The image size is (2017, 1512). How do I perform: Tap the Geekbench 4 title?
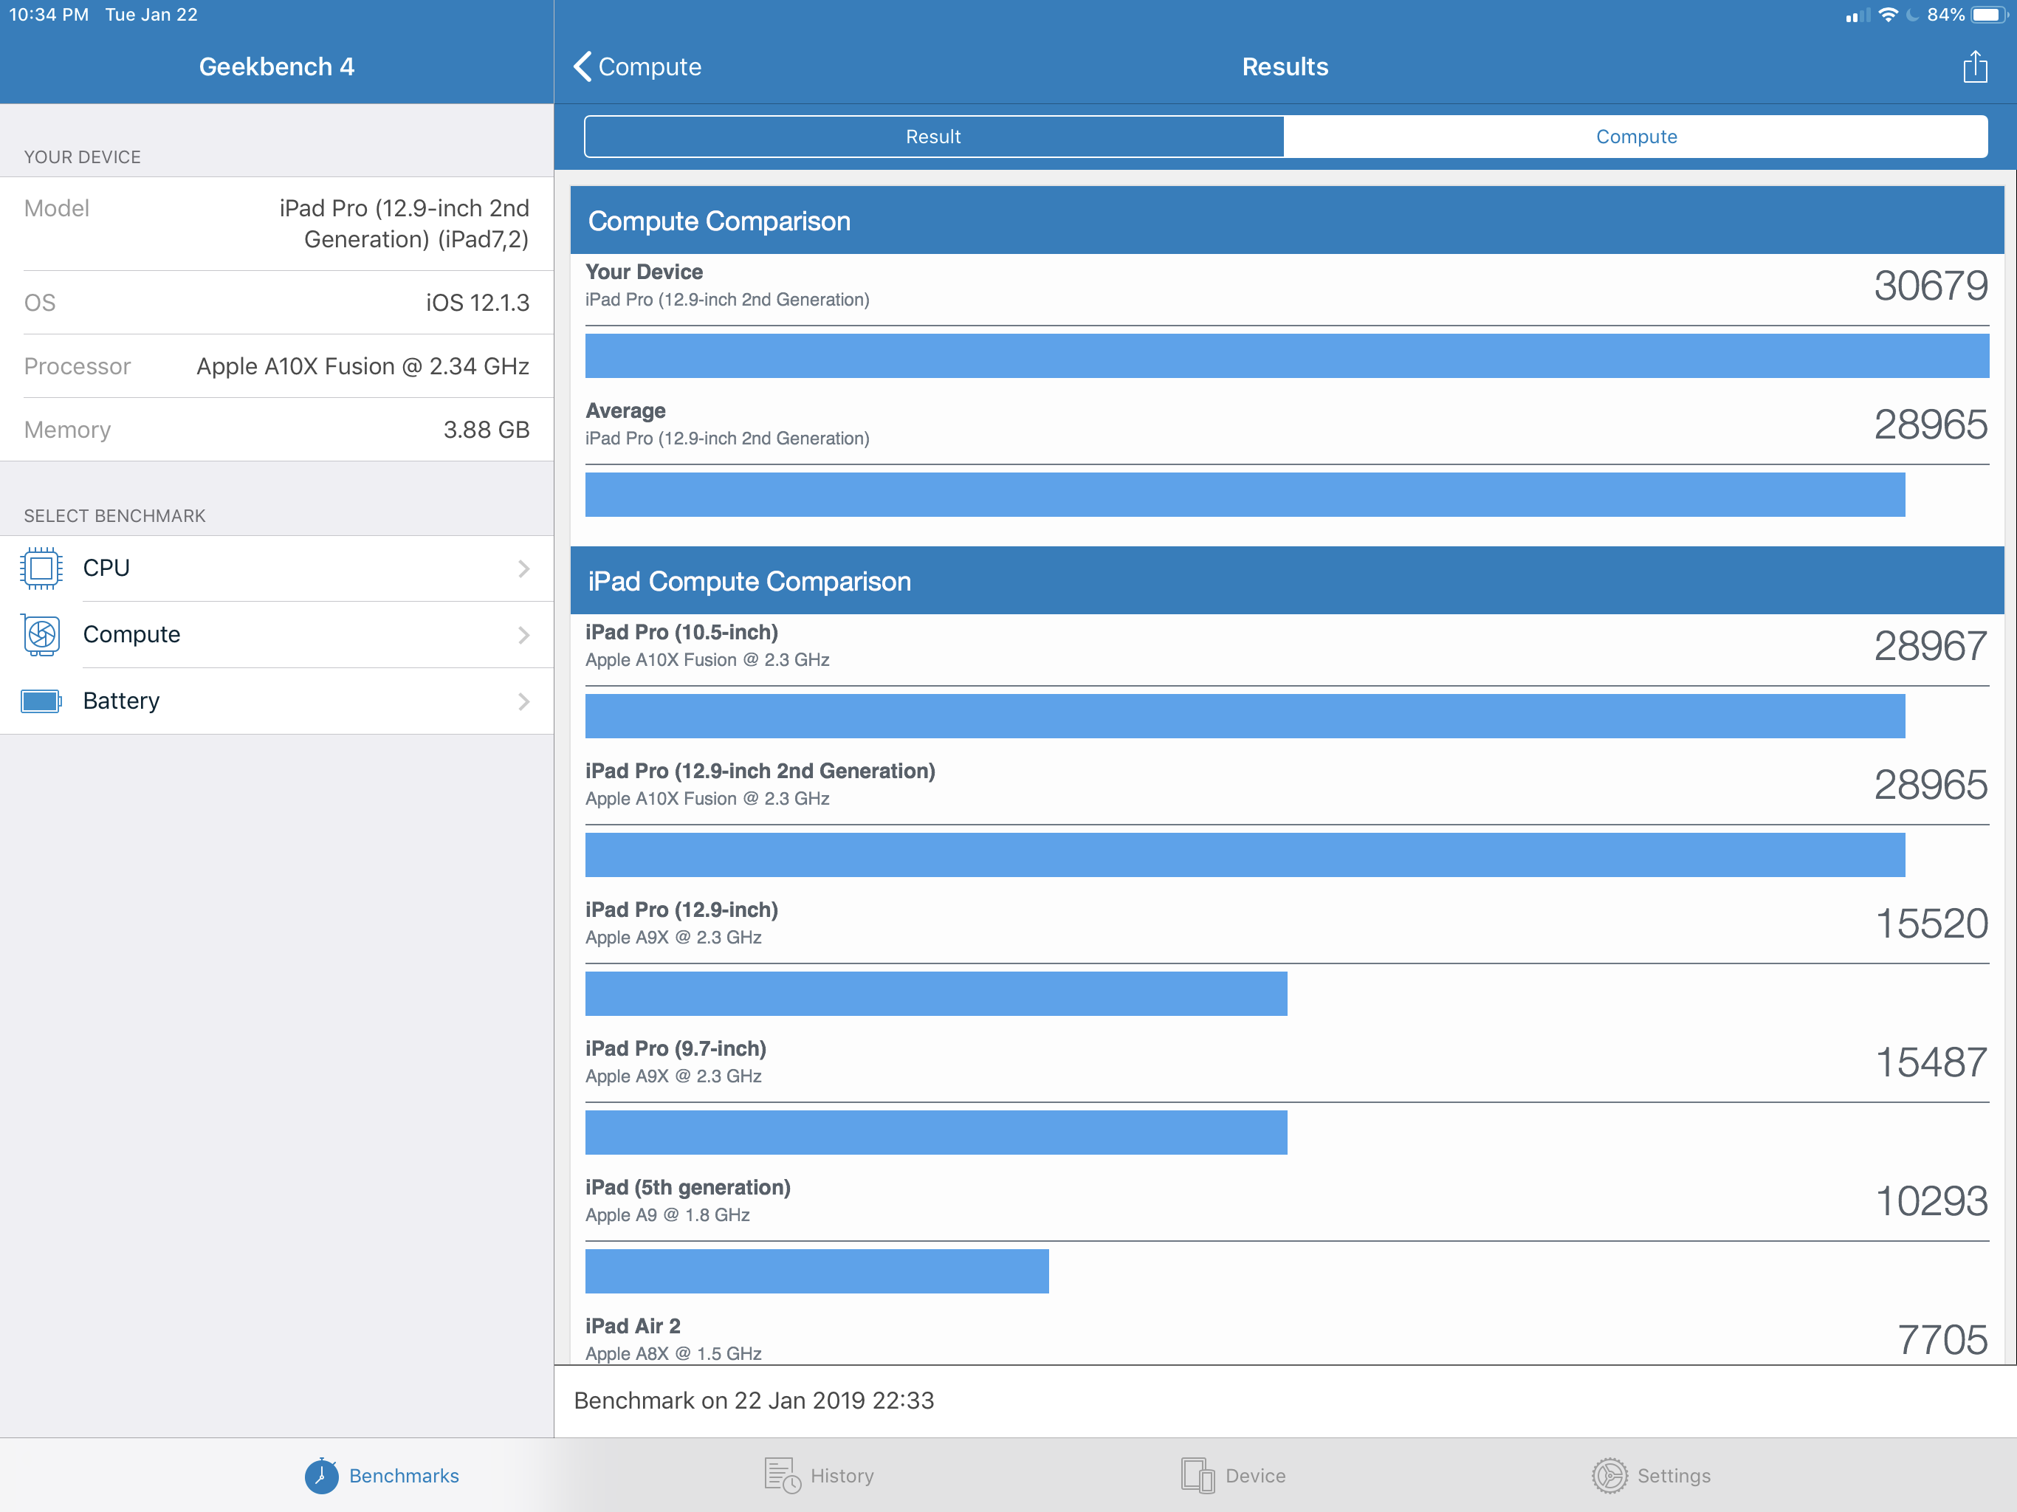[276, 66]
